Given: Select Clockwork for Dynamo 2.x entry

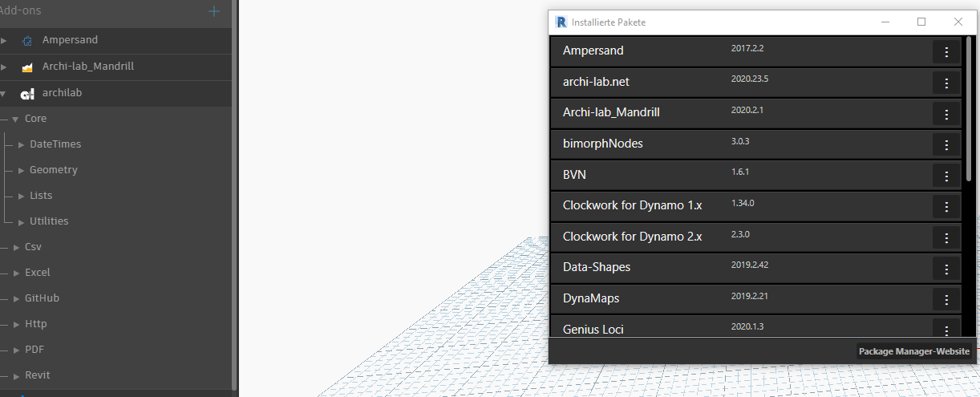Looking at the screenshot, I should [756, 238].
